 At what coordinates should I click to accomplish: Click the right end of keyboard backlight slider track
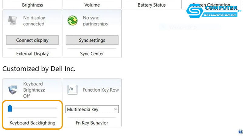(x=56, y=108)
